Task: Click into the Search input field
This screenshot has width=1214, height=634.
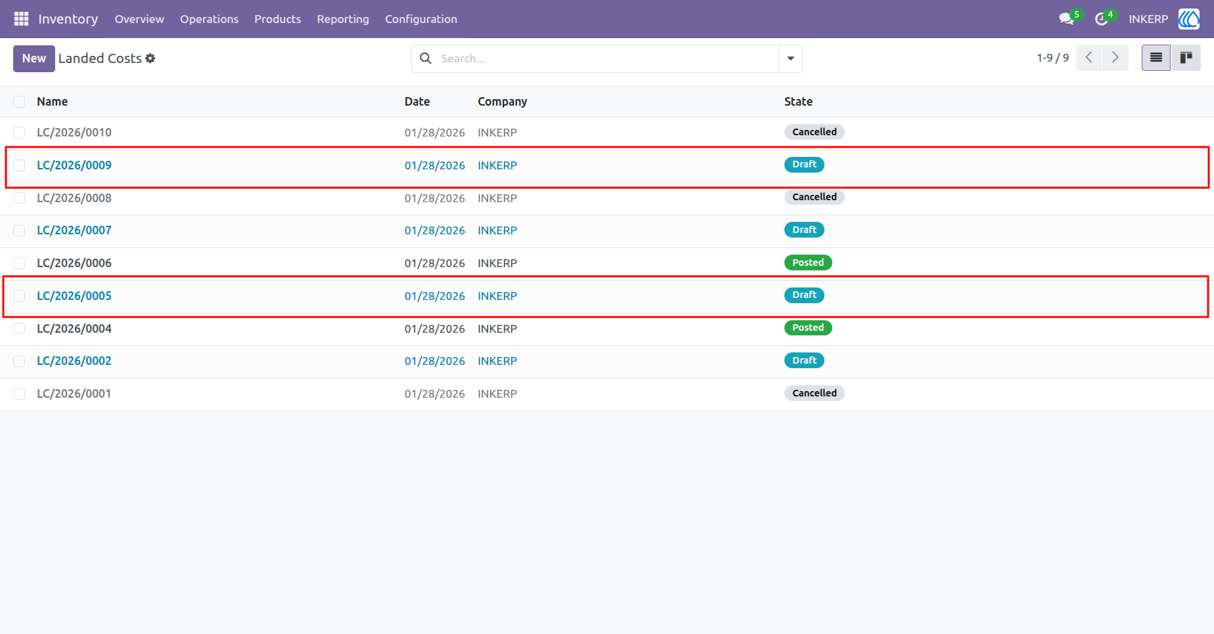Action: 608,58
